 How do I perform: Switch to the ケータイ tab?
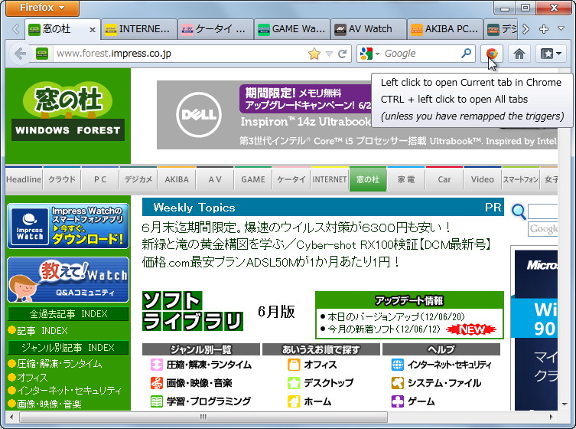[x=215, y=29]
